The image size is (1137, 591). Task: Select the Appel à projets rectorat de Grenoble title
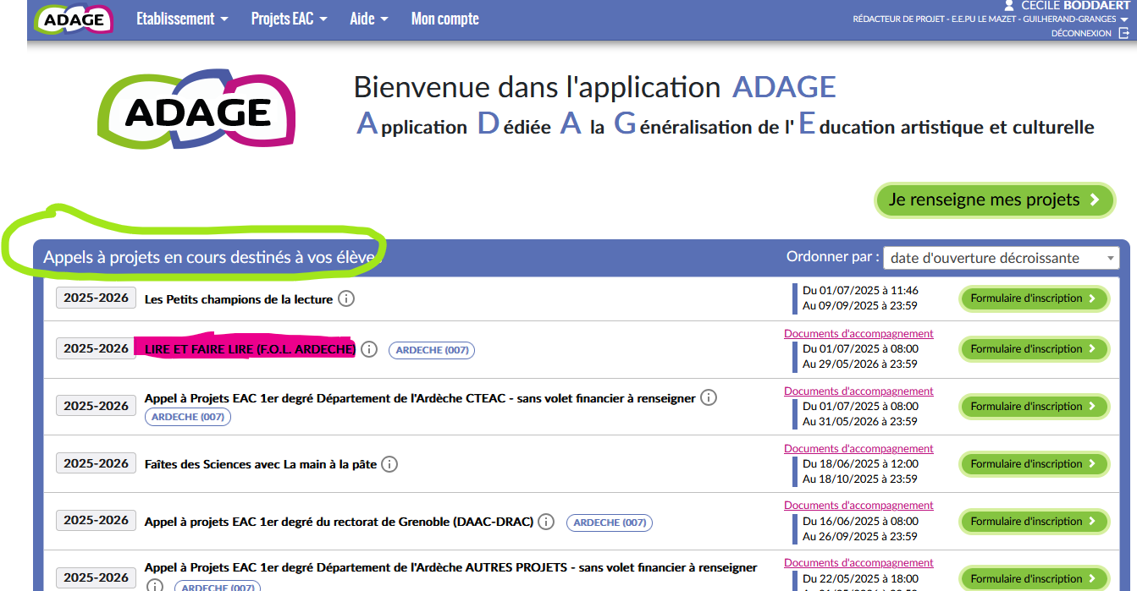click(339, 522)
